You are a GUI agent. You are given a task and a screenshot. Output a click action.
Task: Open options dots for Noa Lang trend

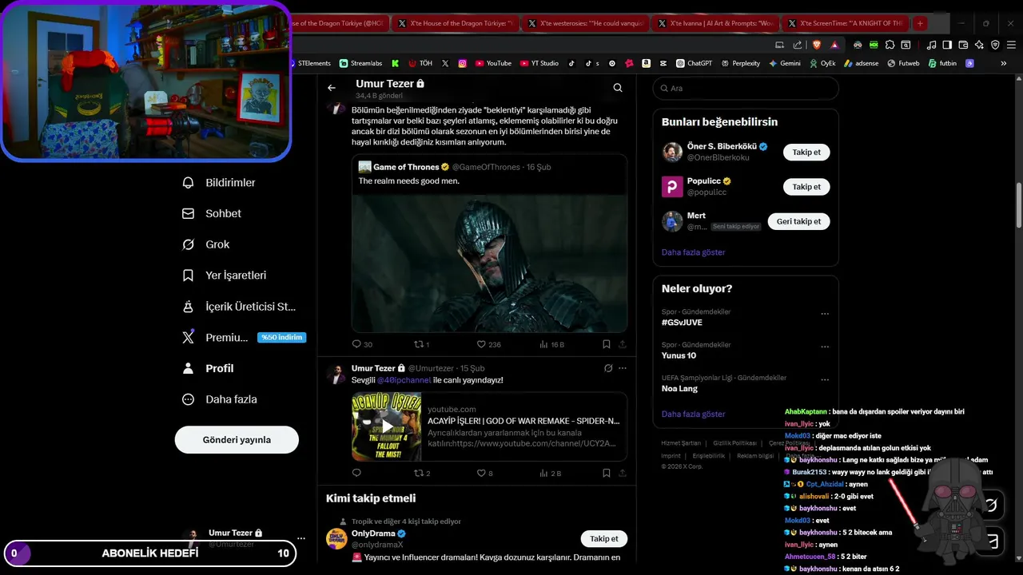(825, 380)
